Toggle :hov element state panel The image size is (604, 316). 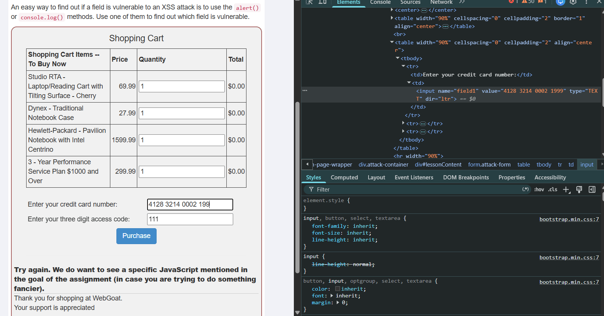coord(539,190)
